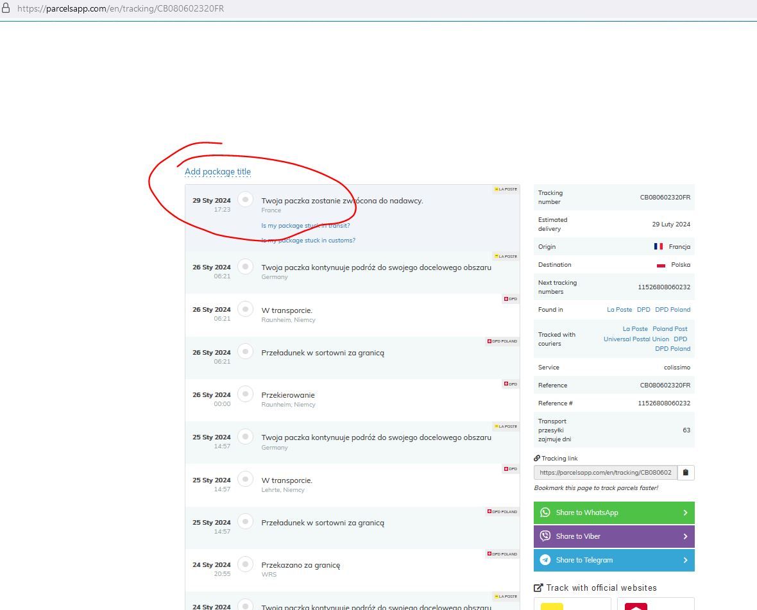Viewport: 757px width, 610px height.
Task: Click the tracking link URL text field
Action: coord(605,473)
